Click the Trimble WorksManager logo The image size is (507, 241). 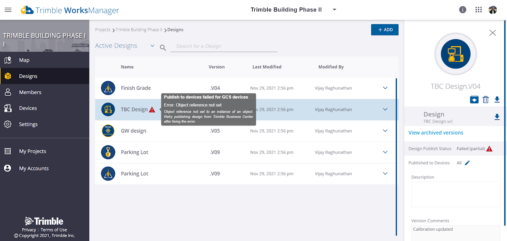70,10
